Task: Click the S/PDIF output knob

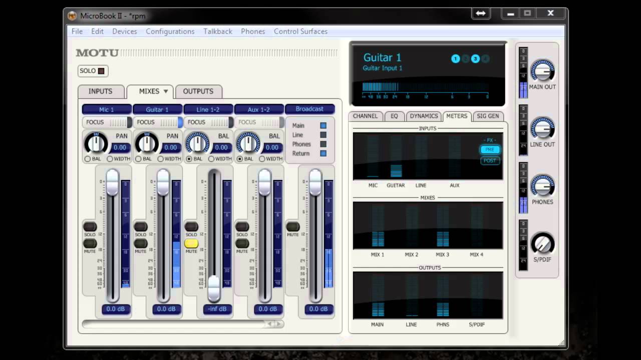Action: pos(542,243)
